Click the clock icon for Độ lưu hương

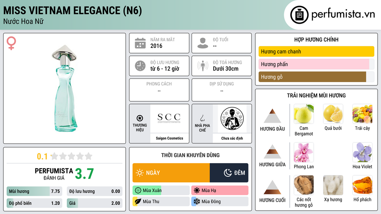pyautogui.click(x=140, y=66)
